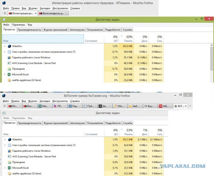Screen dimensions: 214x176
Task: Select the Buy... tab in RuTracker Firefox window
Action: tap(150, 106)
